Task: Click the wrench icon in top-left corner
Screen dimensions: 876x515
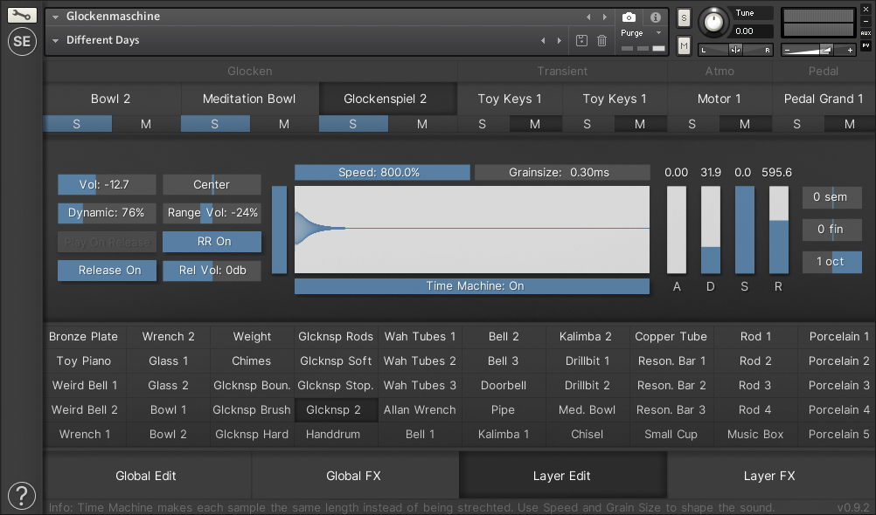Action: [x=22, y=15]
